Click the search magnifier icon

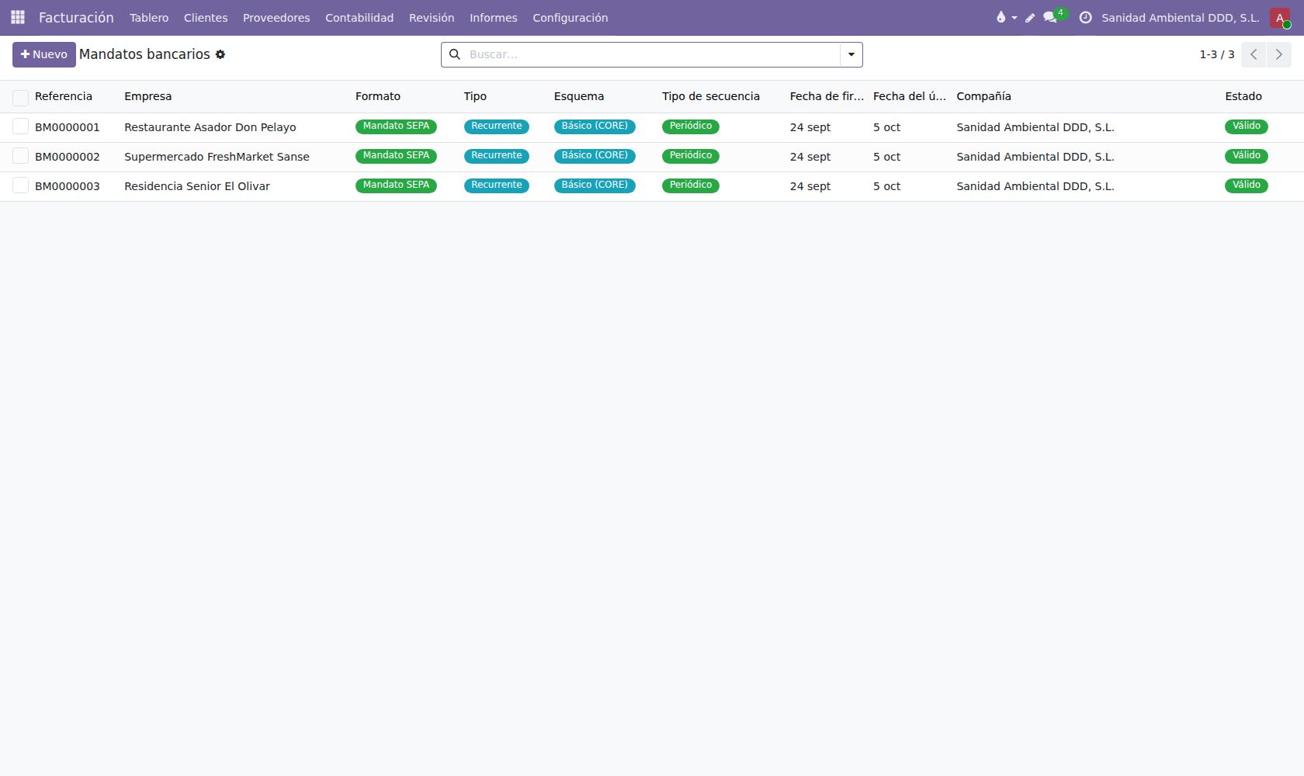coord(455,54)
